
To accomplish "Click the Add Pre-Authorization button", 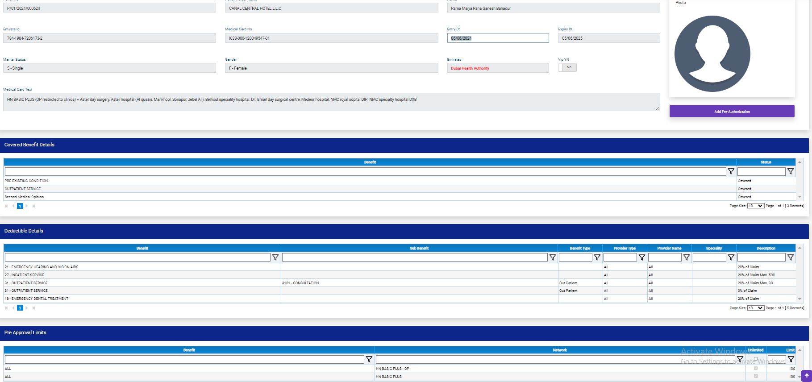I will pyautogui.click(x=732, y=112).
